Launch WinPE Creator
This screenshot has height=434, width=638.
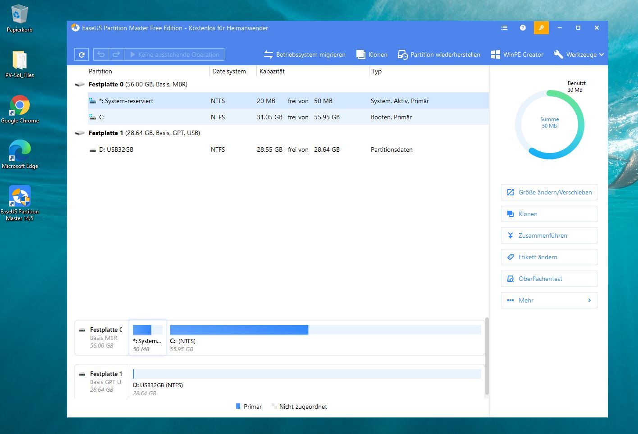click(517, 54)
